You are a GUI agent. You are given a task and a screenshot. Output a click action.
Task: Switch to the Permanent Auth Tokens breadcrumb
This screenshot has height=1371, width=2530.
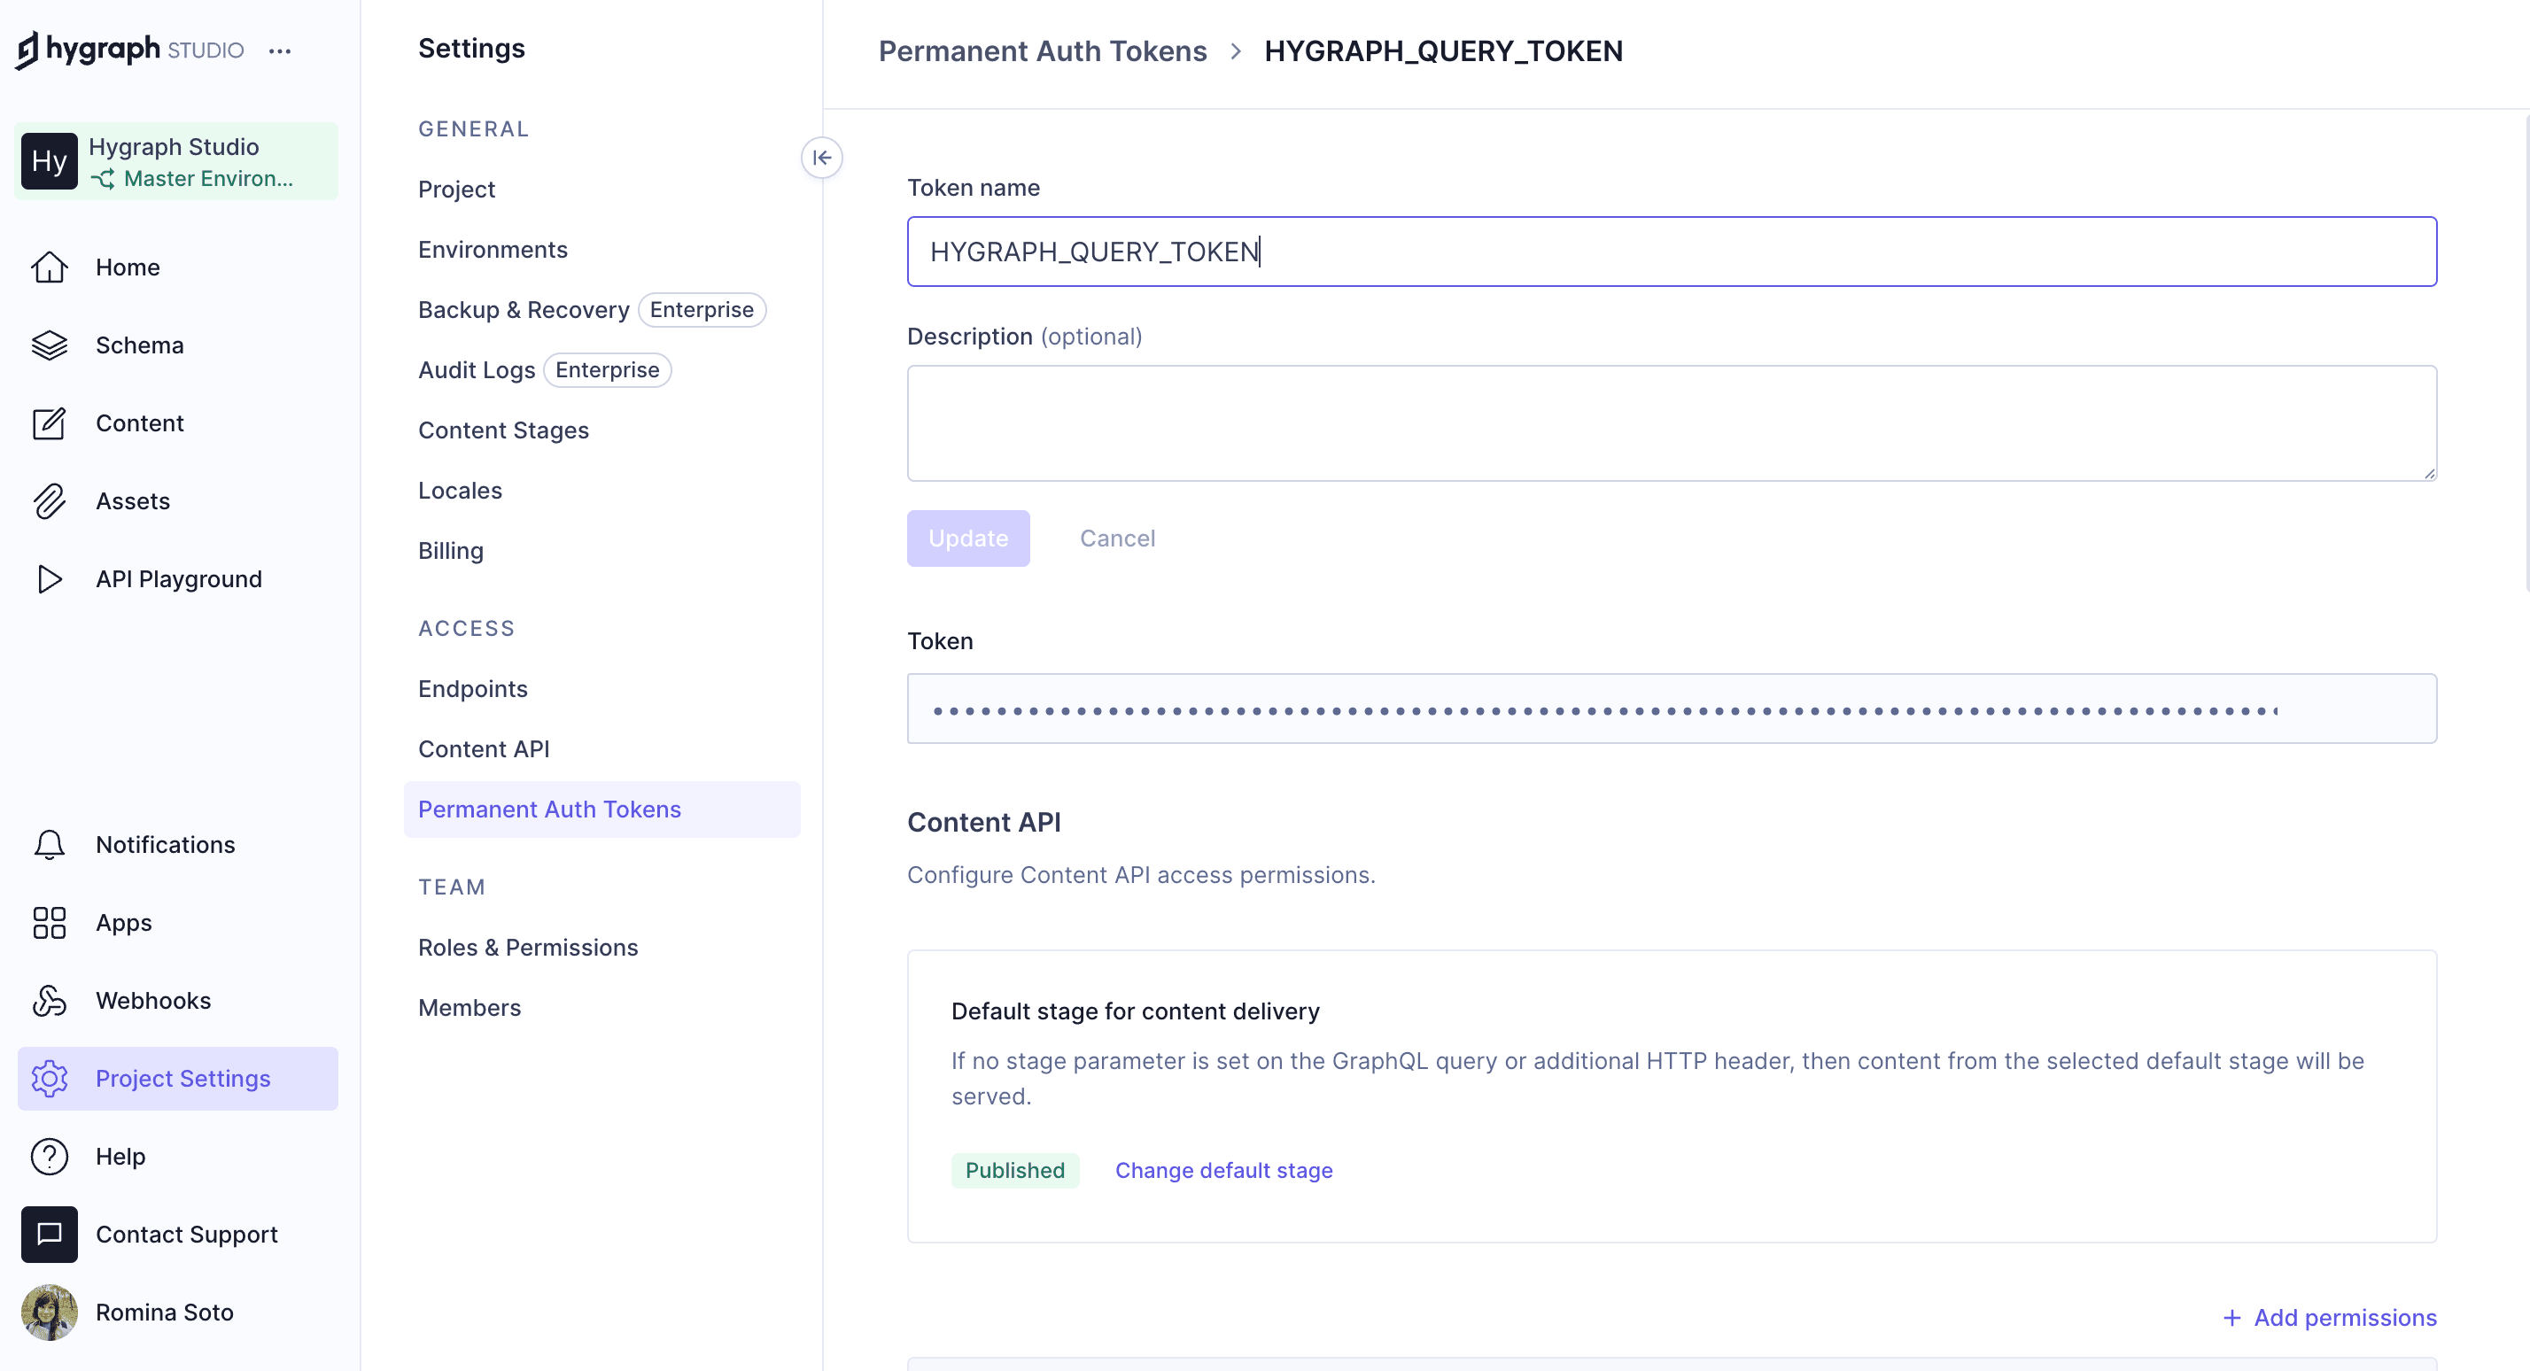(1041, 50)
